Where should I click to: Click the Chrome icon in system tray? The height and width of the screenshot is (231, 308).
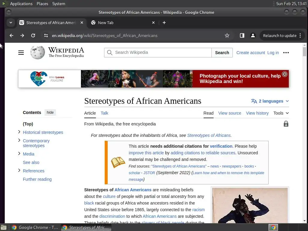tap(273, 227)
